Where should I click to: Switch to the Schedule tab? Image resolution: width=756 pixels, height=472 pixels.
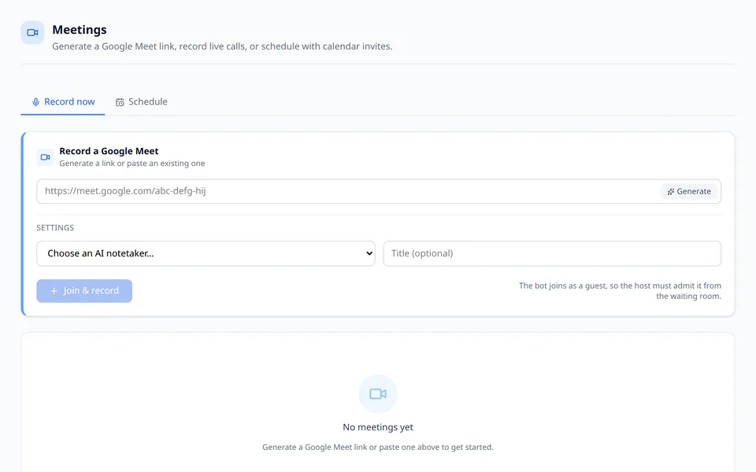[x=141, y=102]
